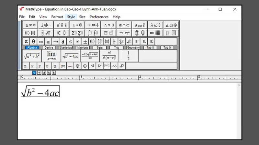Viewport: 259px width, 145px height.
Task: Open the relational symbols palette (≤≠≈)
Action: (30, 25)
